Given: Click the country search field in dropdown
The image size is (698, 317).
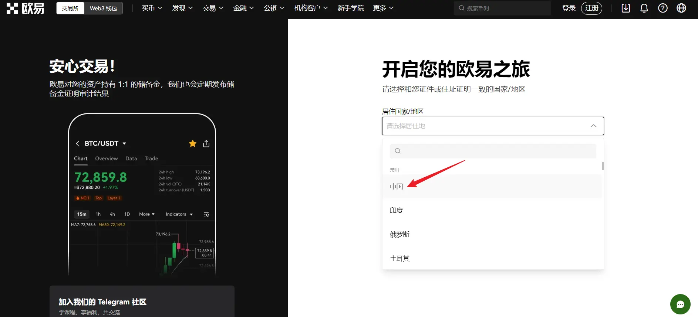Looking at the screenshot, I should (x=493, y=151).
